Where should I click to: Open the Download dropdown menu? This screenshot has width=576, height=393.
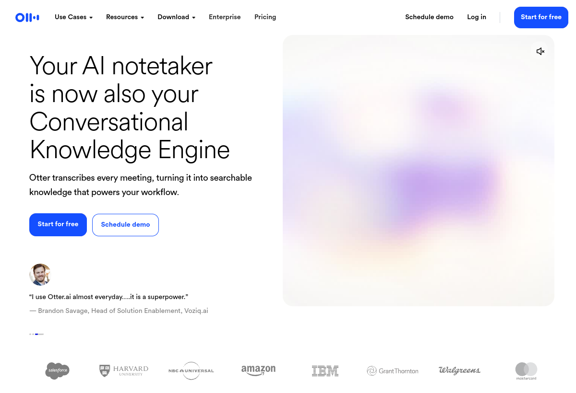tap(176, 17)
